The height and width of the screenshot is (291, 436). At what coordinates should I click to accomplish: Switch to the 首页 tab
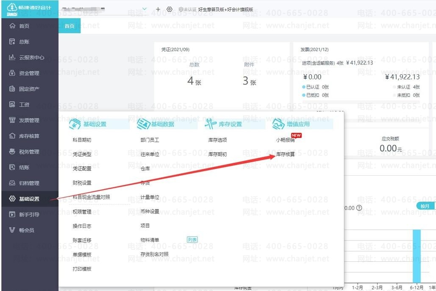click(69, 26)
